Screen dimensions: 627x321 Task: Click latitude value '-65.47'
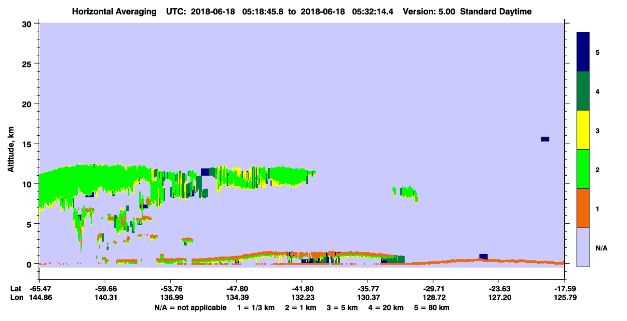[40, 289]
